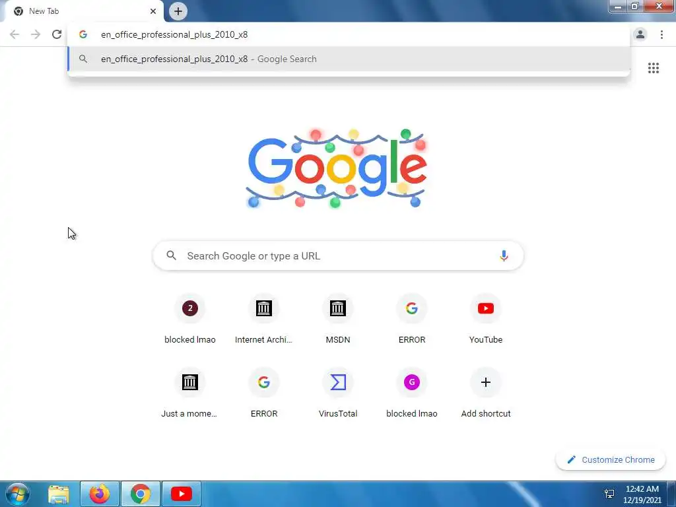The width and height of the screenshot is (676, 507).
Task: Open Windows Explorer from the taskbar
Action: coord(59,494)
